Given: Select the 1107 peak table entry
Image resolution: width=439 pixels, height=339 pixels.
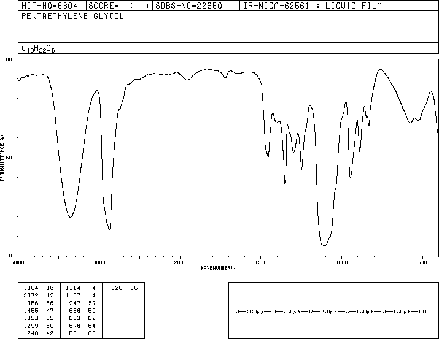Looking at the screenshot, I should click(x=80, y=295).
